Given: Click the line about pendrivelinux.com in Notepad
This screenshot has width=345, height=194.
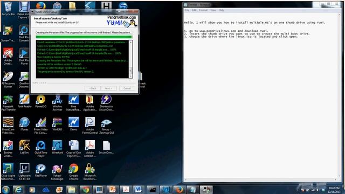Looking at the screenshot, I should tap(226, 31).
